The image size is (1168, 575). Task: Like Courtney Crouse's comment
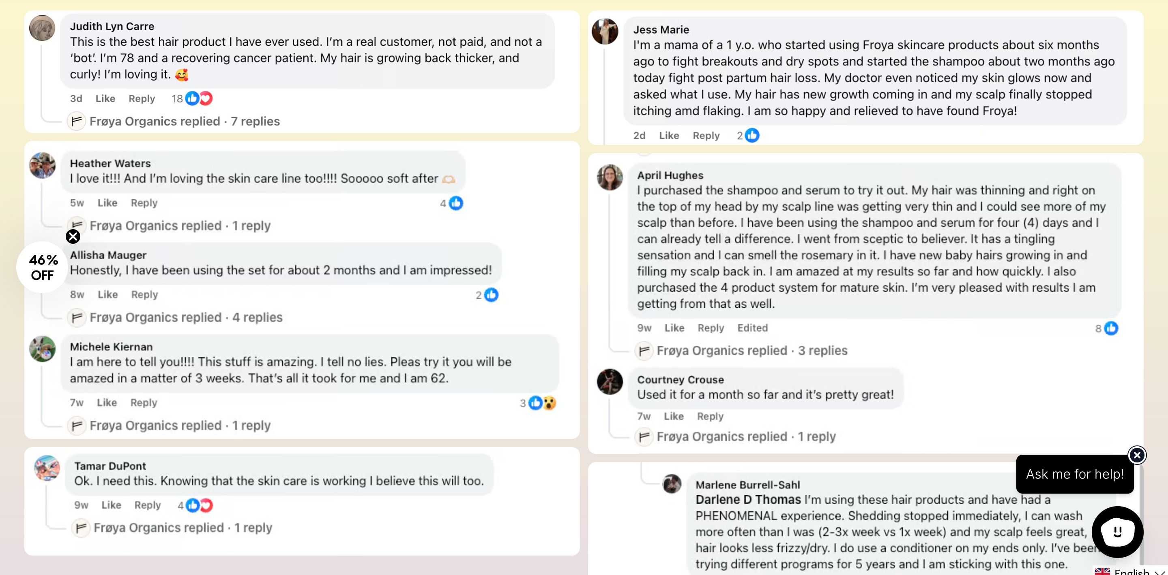coord(674,416)
